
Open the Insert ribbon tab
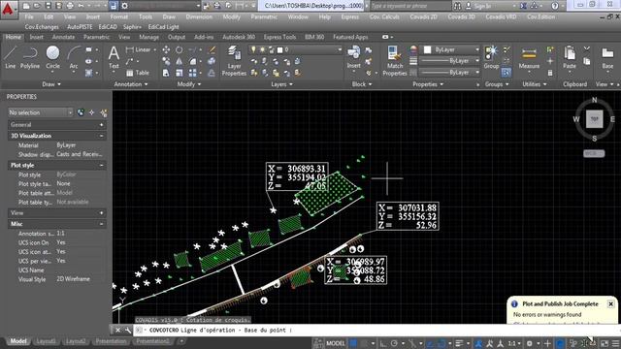(x=37, y=37)
